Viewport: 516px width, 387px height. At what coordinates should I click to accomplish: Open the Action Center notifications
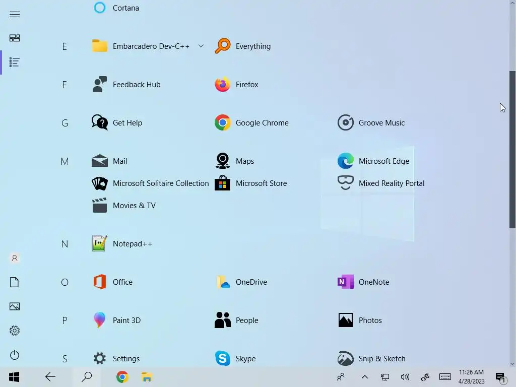[x=501, y=377]
